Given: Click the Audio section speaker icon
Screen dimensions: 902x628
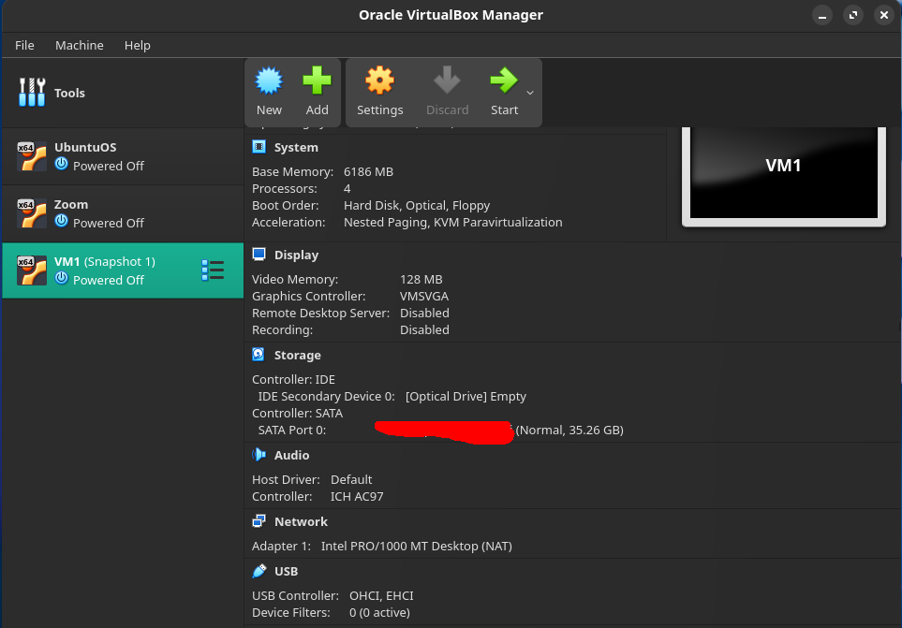Looking at the screenshot, I should click(259, 455).
